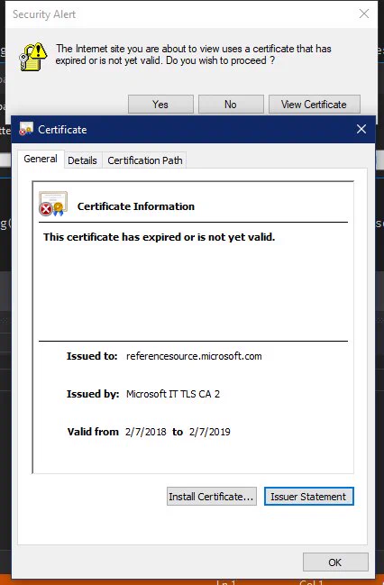Click the expiry date 2/7/2019
384x585 pixels.
[210, 432]
